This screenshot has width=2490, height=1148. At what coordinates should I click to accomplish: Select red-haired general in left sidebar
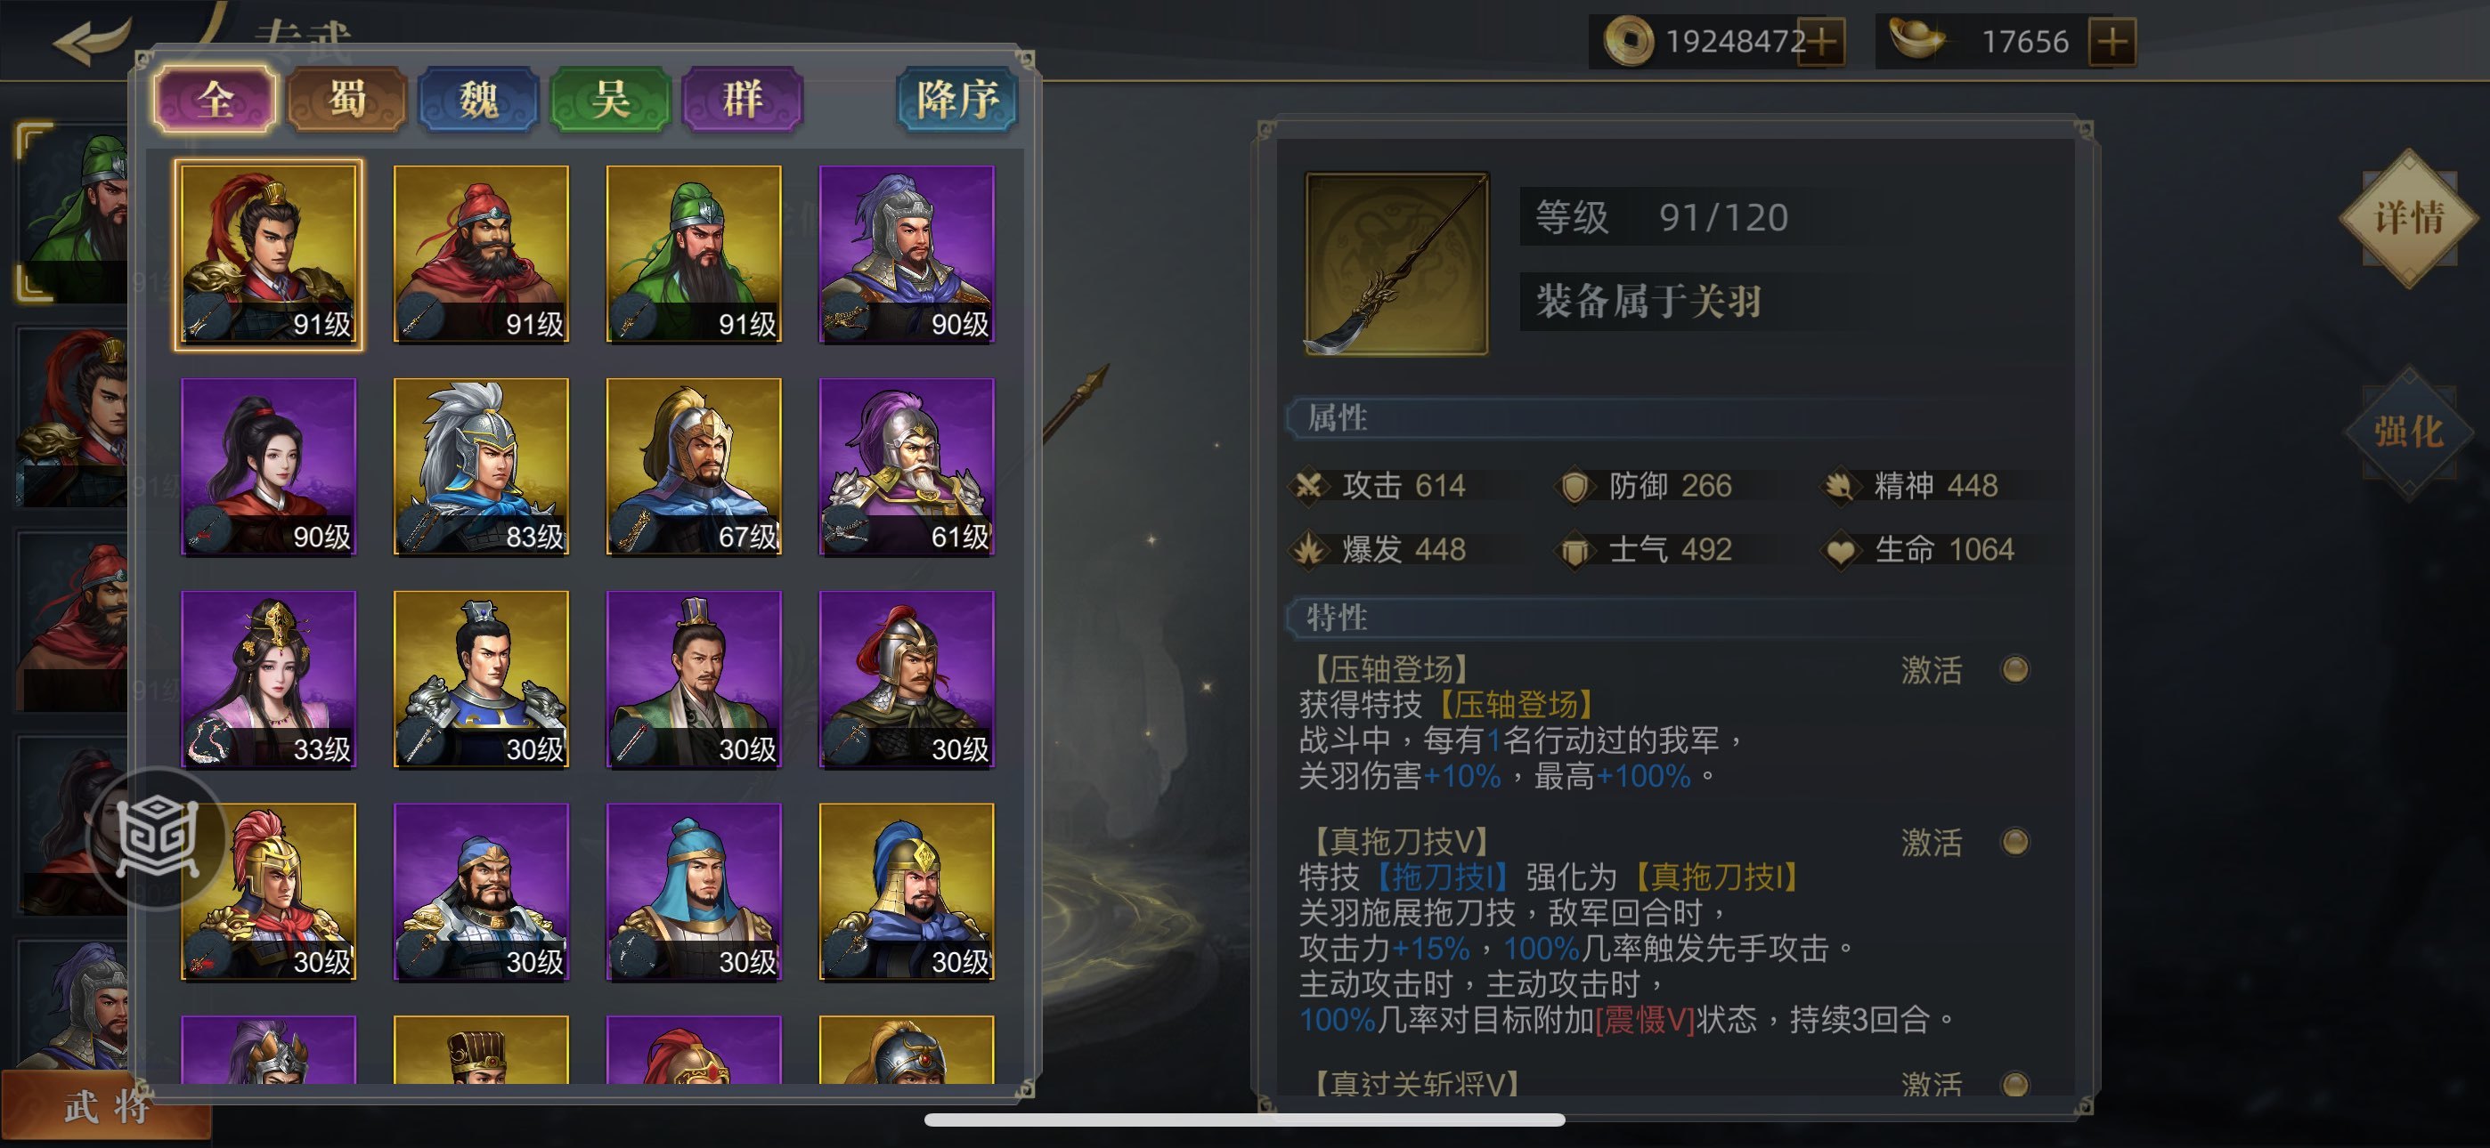pyautogui.click(x=72, y=416)
